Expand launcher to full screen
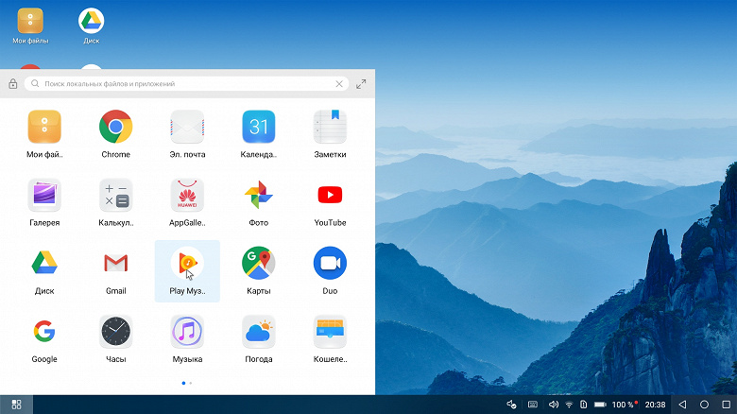The image size is (737, 414). coord(361,84)
